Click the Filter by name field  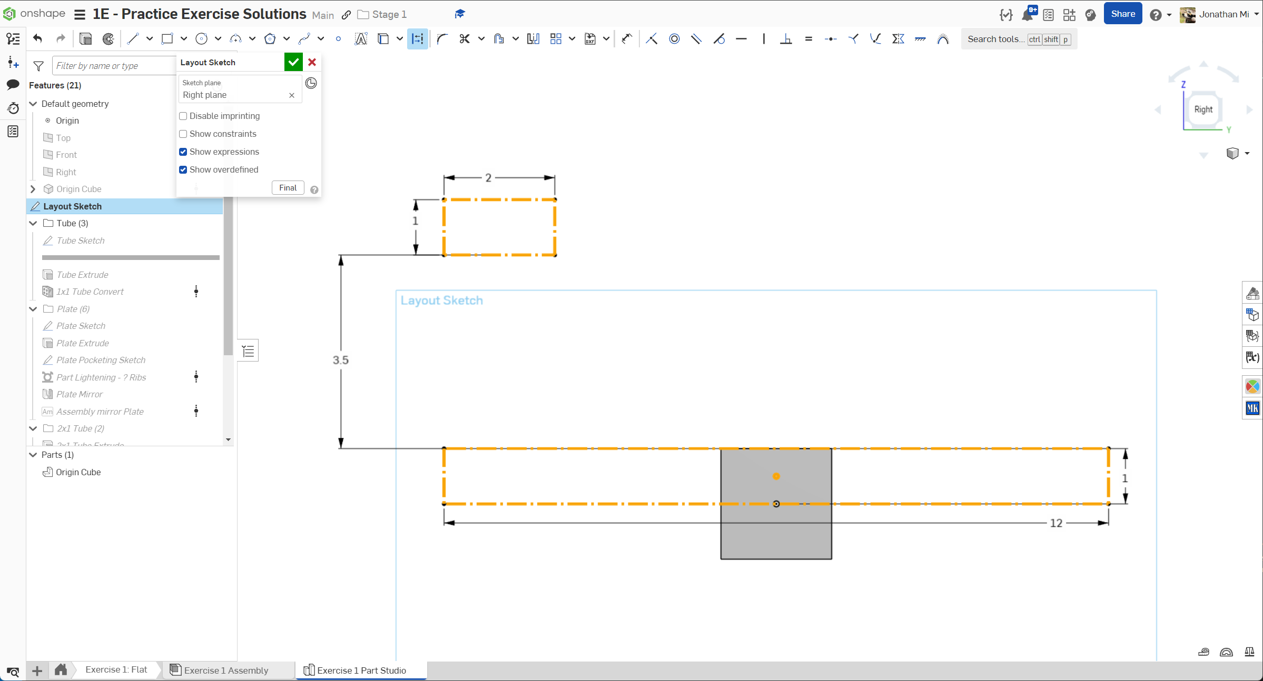pos(113,66)
